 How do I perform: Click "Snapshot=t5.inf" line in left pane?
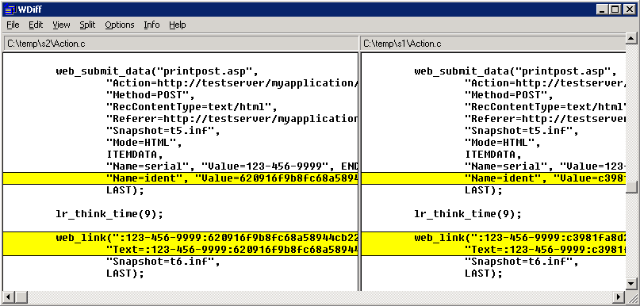(163, 131)
